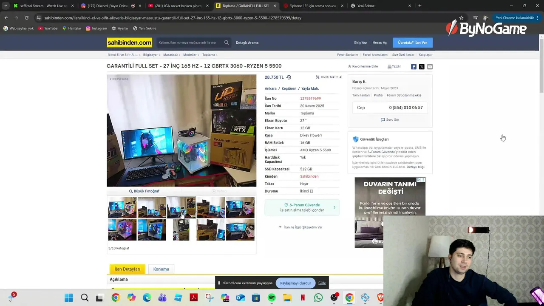This screenshot has height=306, width=544.
Task: Open Spotify from the taskbar
Action: click(272, 297)
